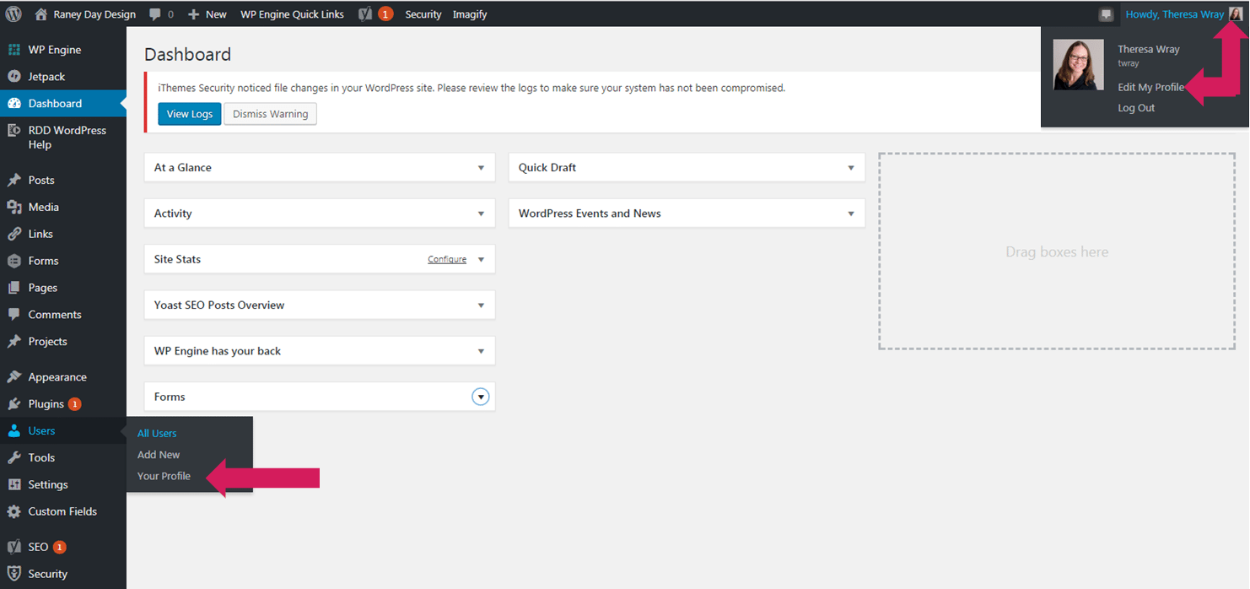
Task: Expand the Site Stats widget arrow
Action: pyautogui.click(x=481, y=259)
